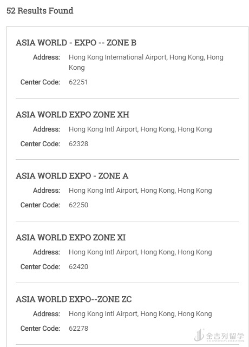
Task: Click center code 62251
Action: click(78, 82)
